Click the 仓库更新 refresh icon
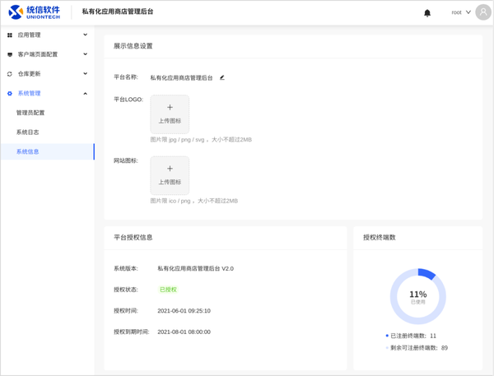This screenshot has width=494, height=376. tap(10, 74)
